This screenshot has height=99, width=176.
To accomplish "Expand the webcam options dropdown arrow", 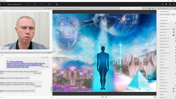I will coord(51,4).
